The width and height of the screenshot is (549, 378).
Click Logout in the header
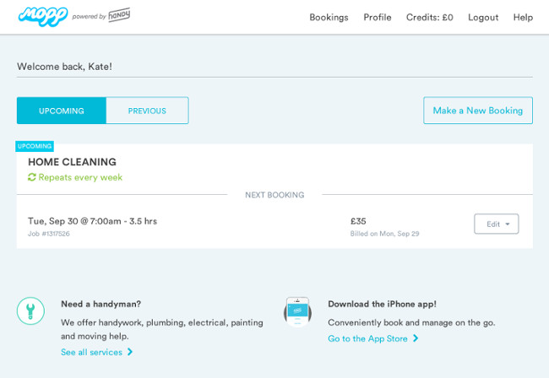pos(483,17)
